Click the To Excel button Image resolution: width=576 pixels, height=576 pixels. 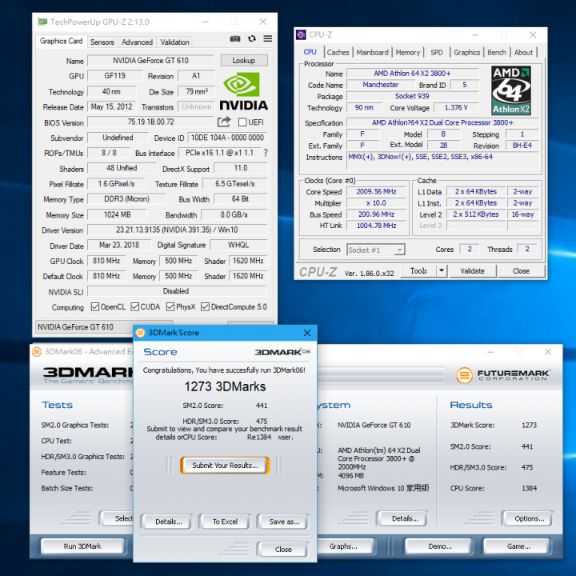tap(225, 522)
